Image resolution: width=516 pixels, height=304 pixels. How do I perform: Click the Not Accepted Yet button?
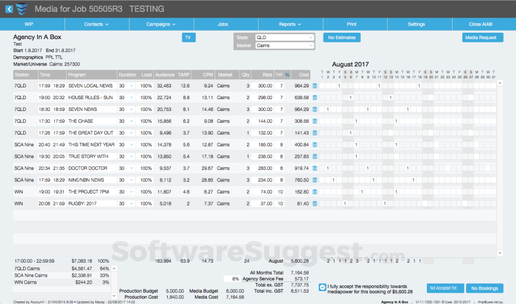(445, 288)
